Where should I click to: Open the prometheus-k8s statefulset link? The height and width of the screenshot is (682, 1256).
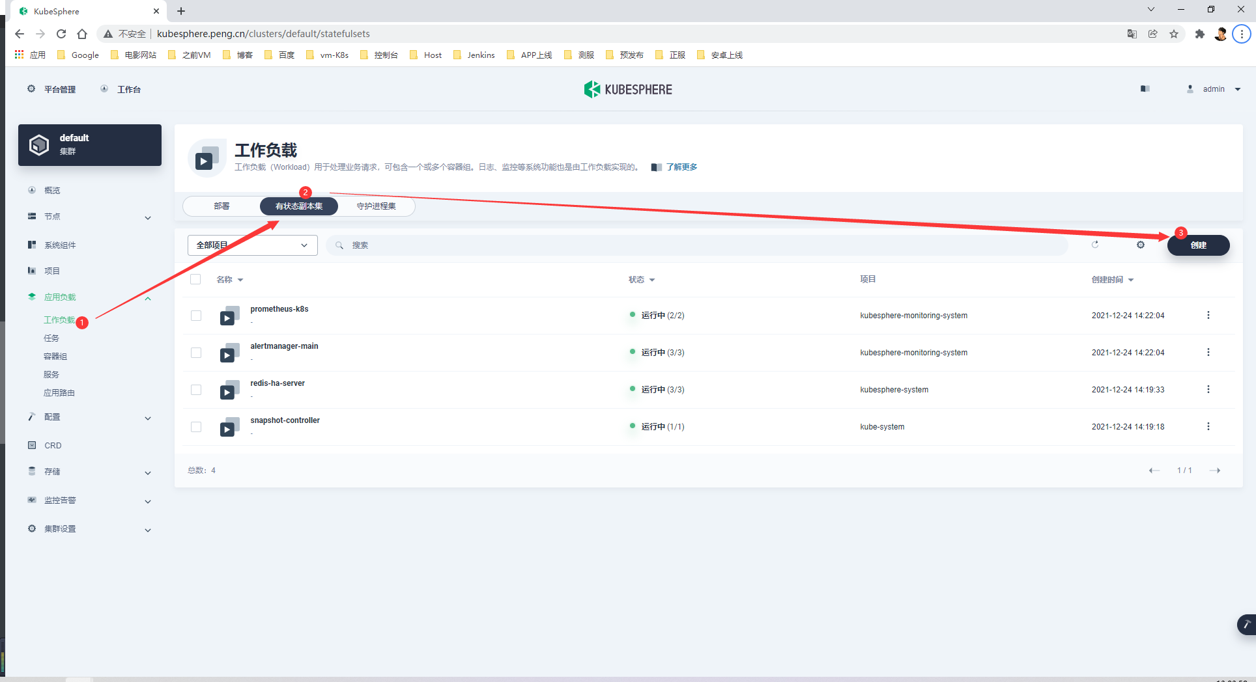click(x=279, y=309)
